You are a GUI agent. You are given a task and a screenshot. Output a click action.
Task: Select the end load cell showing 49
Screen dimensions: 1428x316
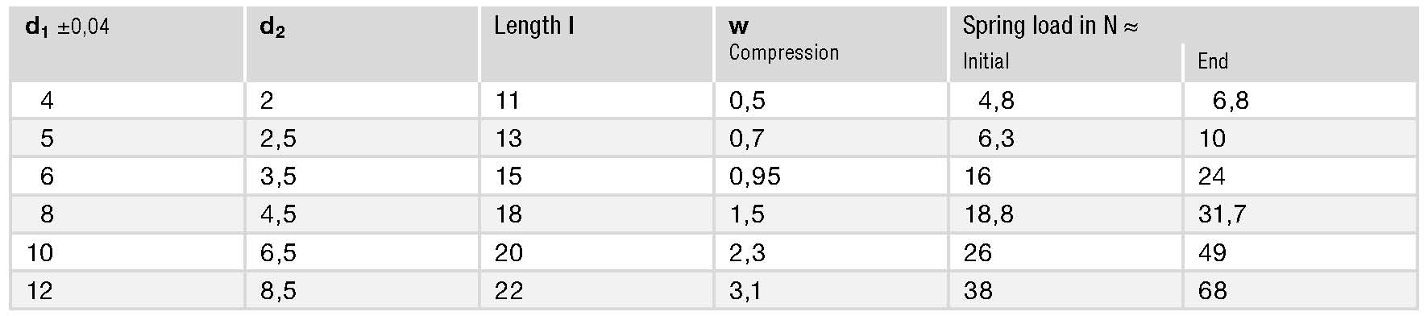pyautogui.click(x=1212, y=252)
